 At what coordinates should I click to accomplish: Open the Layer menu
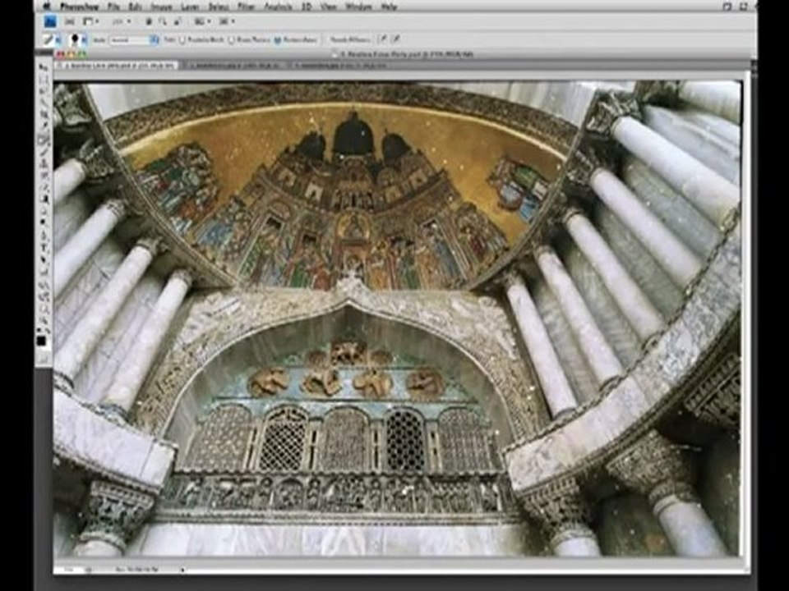[x=190, y=7]
